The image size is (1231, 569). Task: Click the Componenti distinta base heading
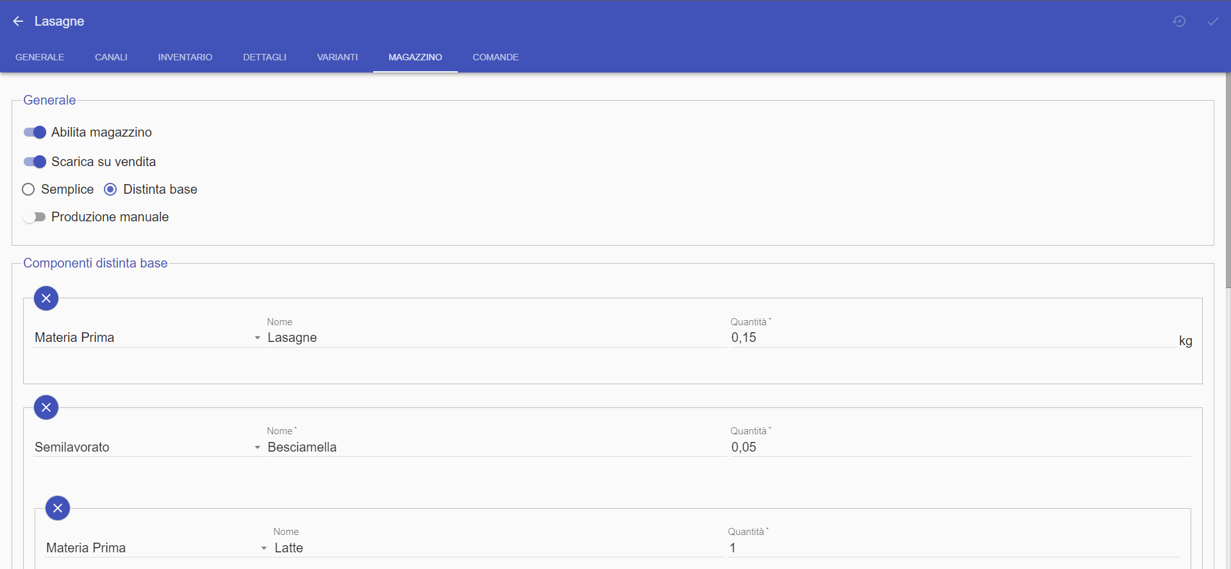pos(96,263)
